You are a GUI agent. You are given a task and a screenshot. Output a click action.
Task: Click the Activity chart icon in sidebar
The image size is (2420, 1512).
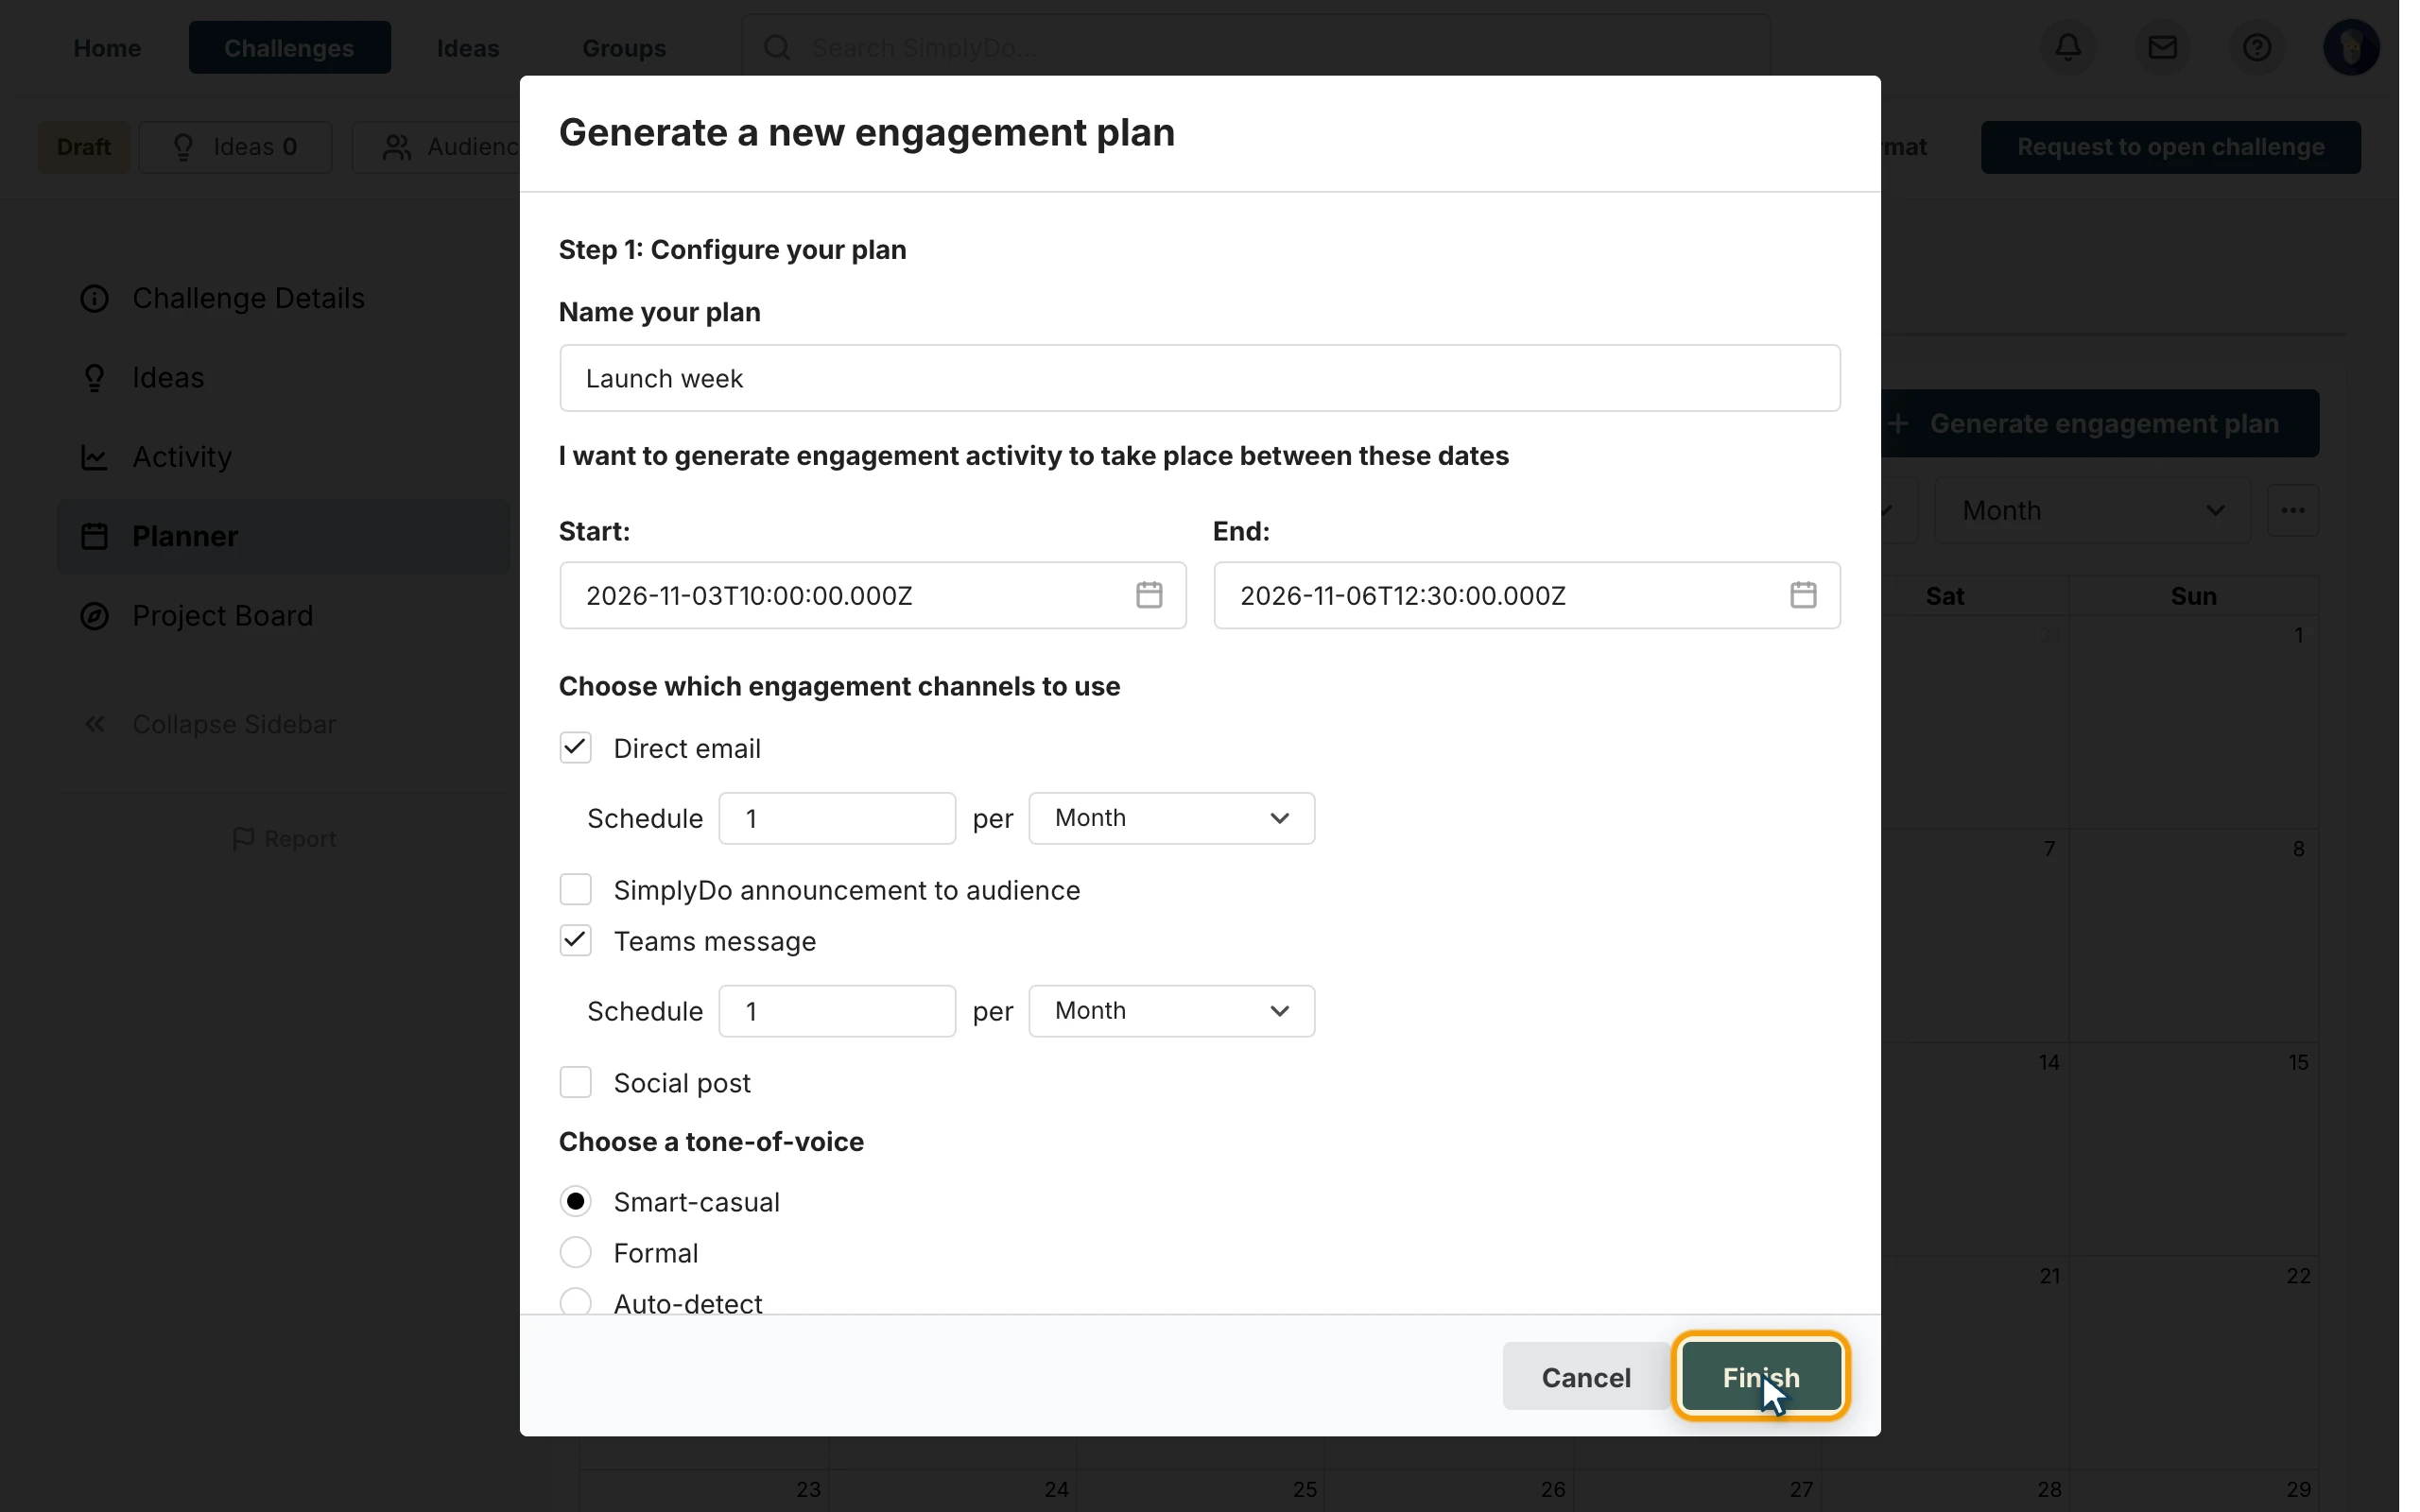tap(95, 457)
